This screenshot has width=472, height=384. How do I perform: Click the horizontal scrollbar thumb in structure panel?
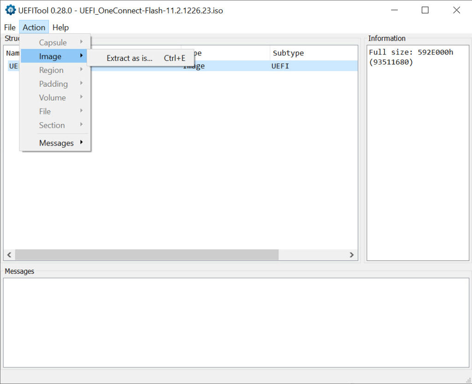click(147, 255)
